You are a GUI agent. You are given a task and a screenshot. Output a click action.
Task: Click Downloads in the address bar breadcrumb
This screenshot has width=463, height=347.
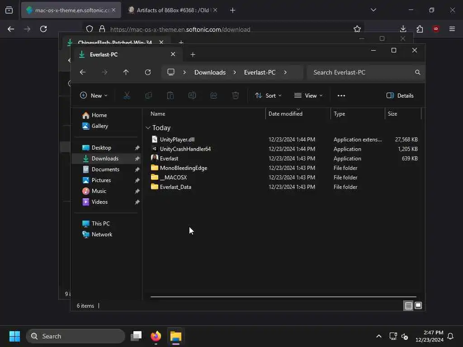(x=210, y=72)
